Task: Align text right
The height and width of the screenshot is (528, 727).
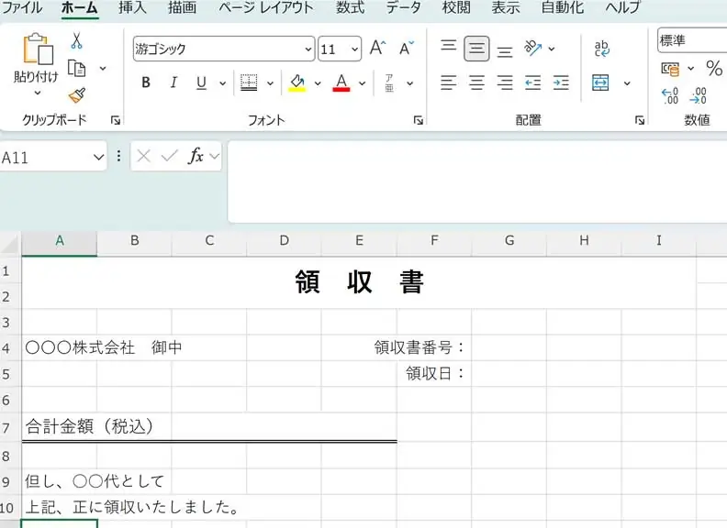Action: 505,82
